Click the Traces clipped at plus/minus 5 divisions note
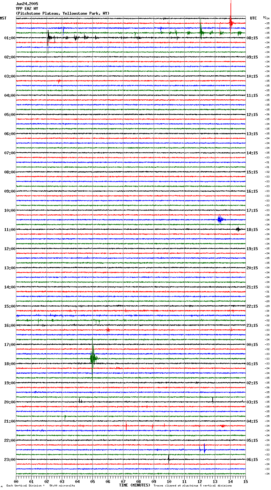 tap(193, 486)
